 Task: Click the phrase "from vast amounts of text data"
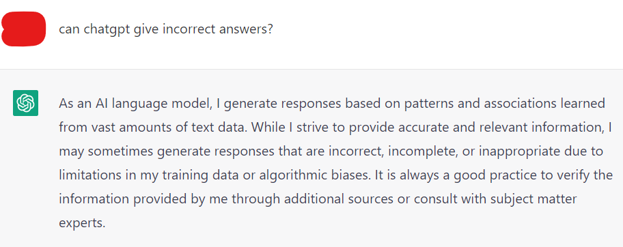[154, 128]
